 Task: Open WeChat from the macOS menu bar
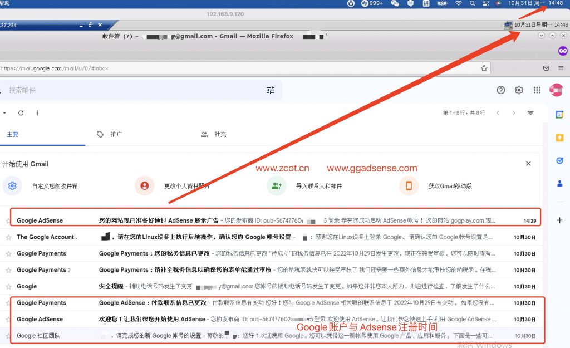pyautogui.click(x=395, y=3)
